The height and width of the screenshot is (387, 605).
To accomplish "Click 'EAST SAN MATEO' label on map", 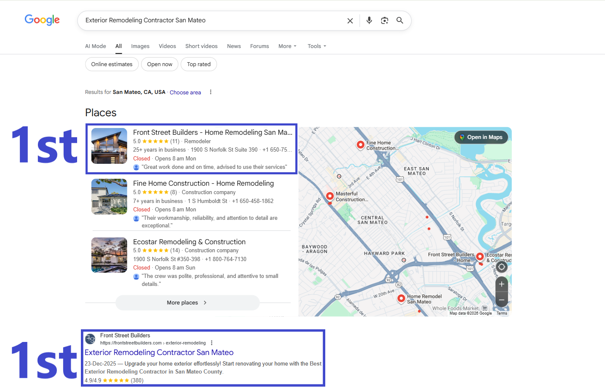I will coord(417,171).
